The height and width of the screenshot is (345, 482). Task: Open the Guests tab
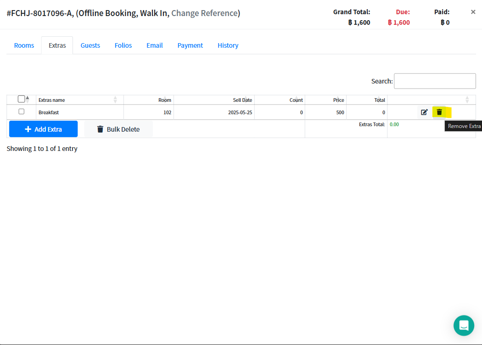(x=90, y=45)
